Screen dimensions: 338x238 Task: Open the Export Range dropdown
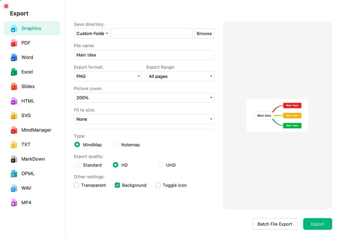[x=180, y=76]
